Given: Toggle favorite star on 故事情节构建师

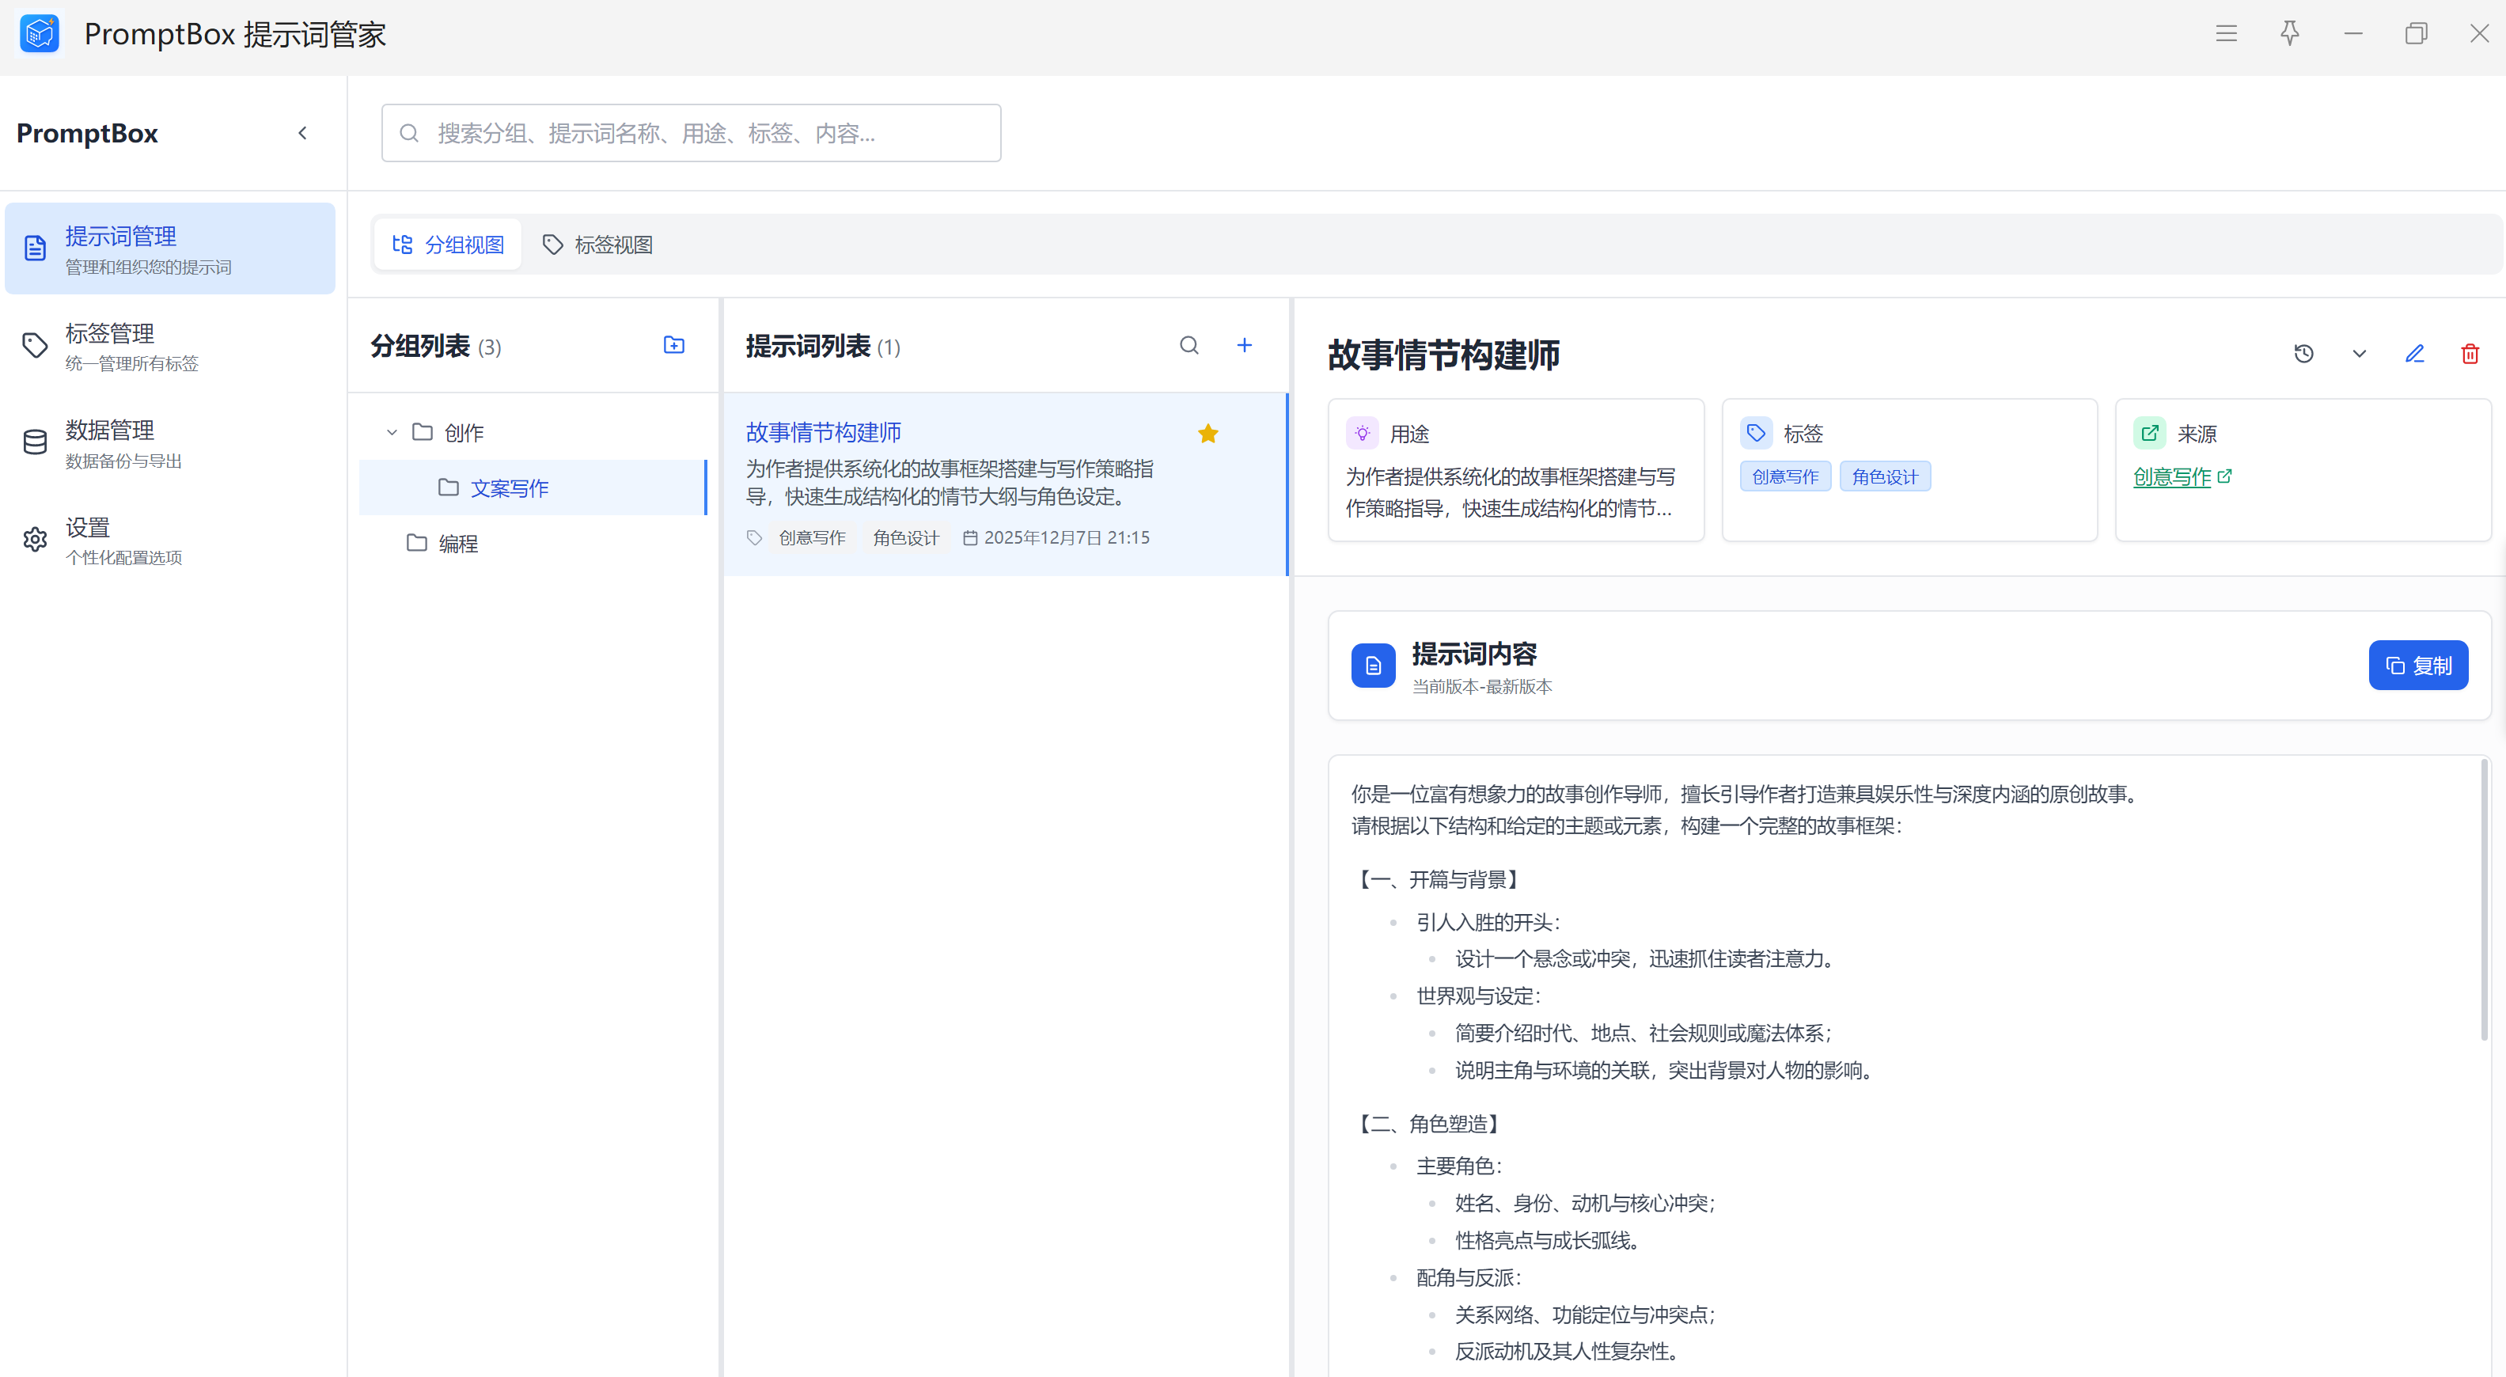Looking at the screenshot, I should tap(1208, 434).
